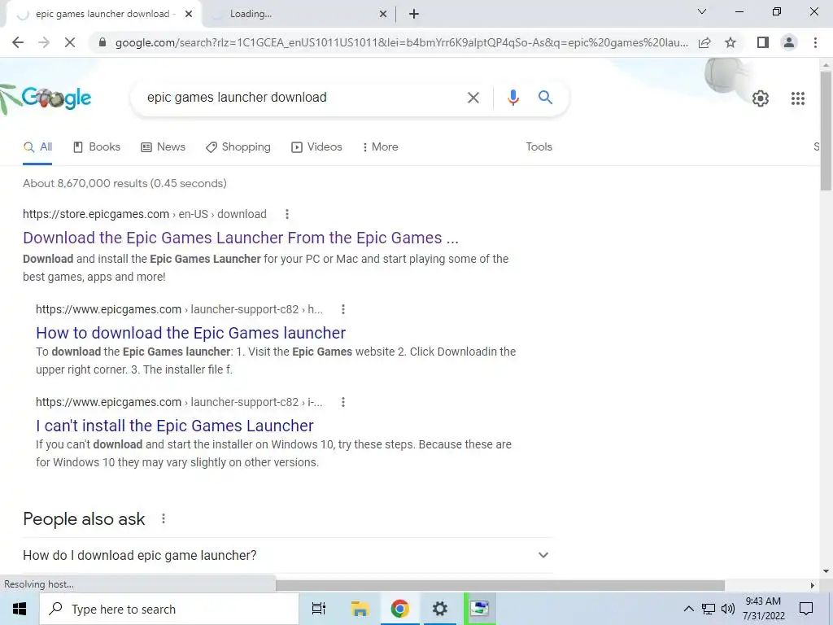Close the epic games launcher download tab
The height and width of the screenshot is (625, 833).
[189, 15]
